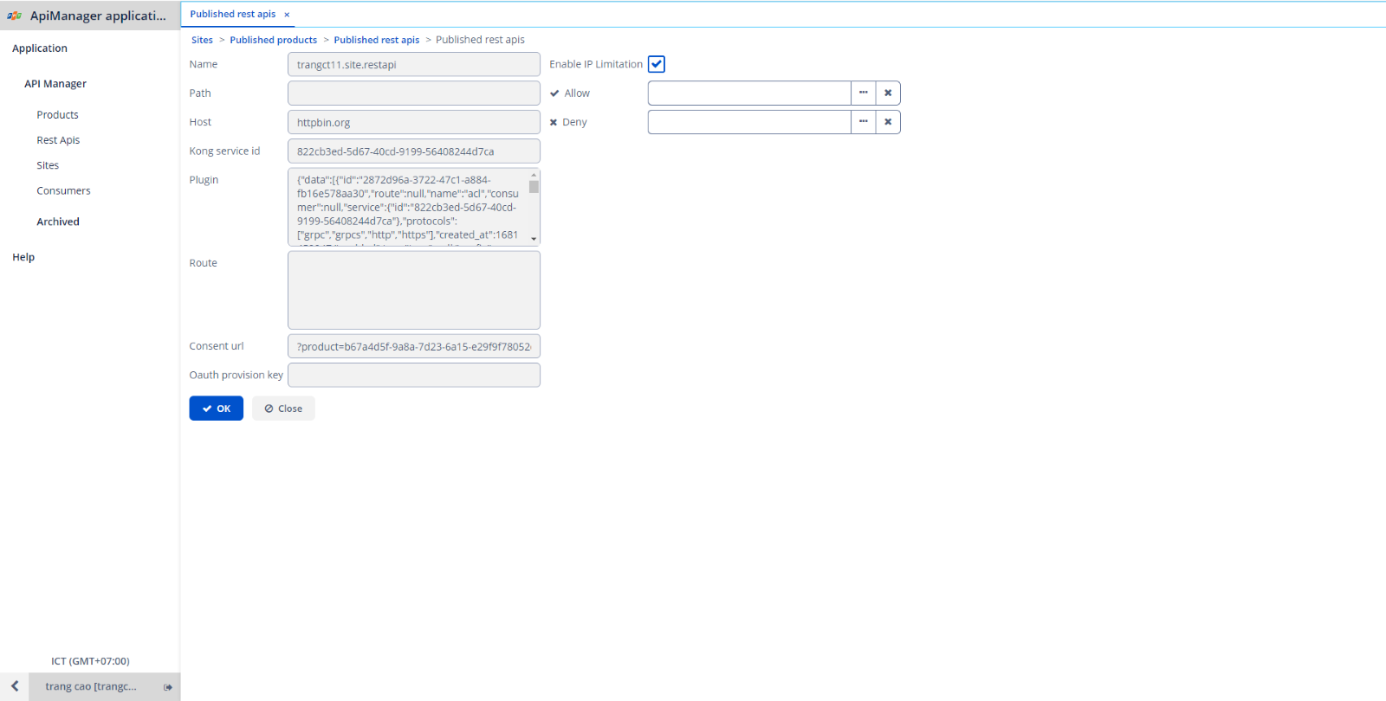This screenshot has height=701, width=1386.
Task: Click the ApiManager application logo icon
Action: click(15, 16)
